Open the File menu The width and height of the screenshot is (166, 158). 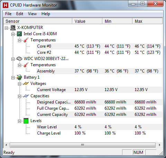click(8, 14)
